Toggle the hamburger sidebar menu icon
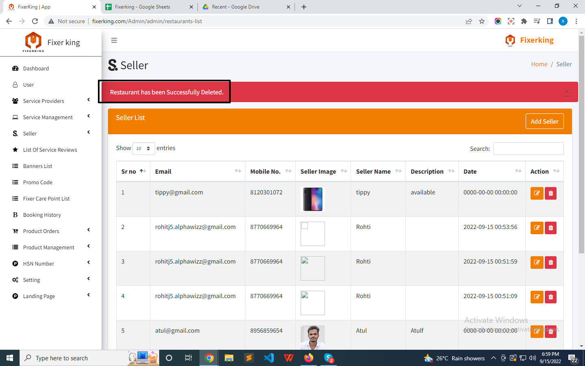The height and width of the screenshot is (366, 585). click(x=114, y=40)
